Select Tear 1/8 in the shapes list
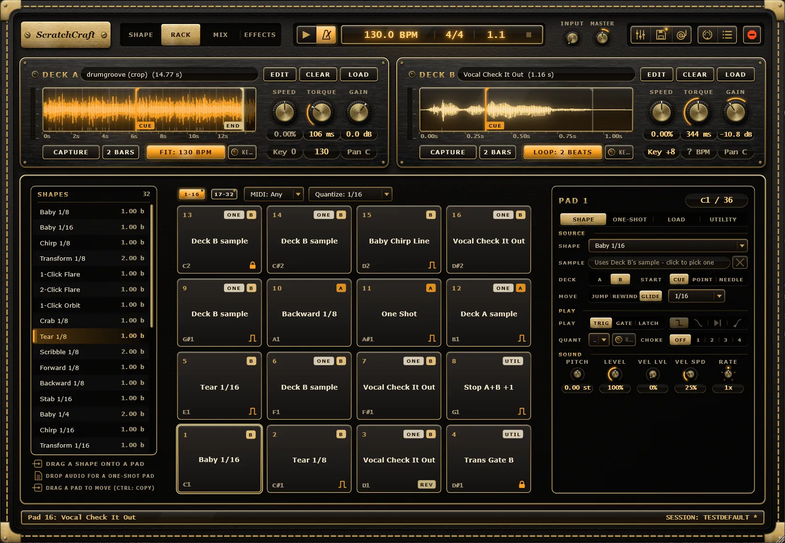Viewport: 785px width, 543px height. click(x=91, y=336)
